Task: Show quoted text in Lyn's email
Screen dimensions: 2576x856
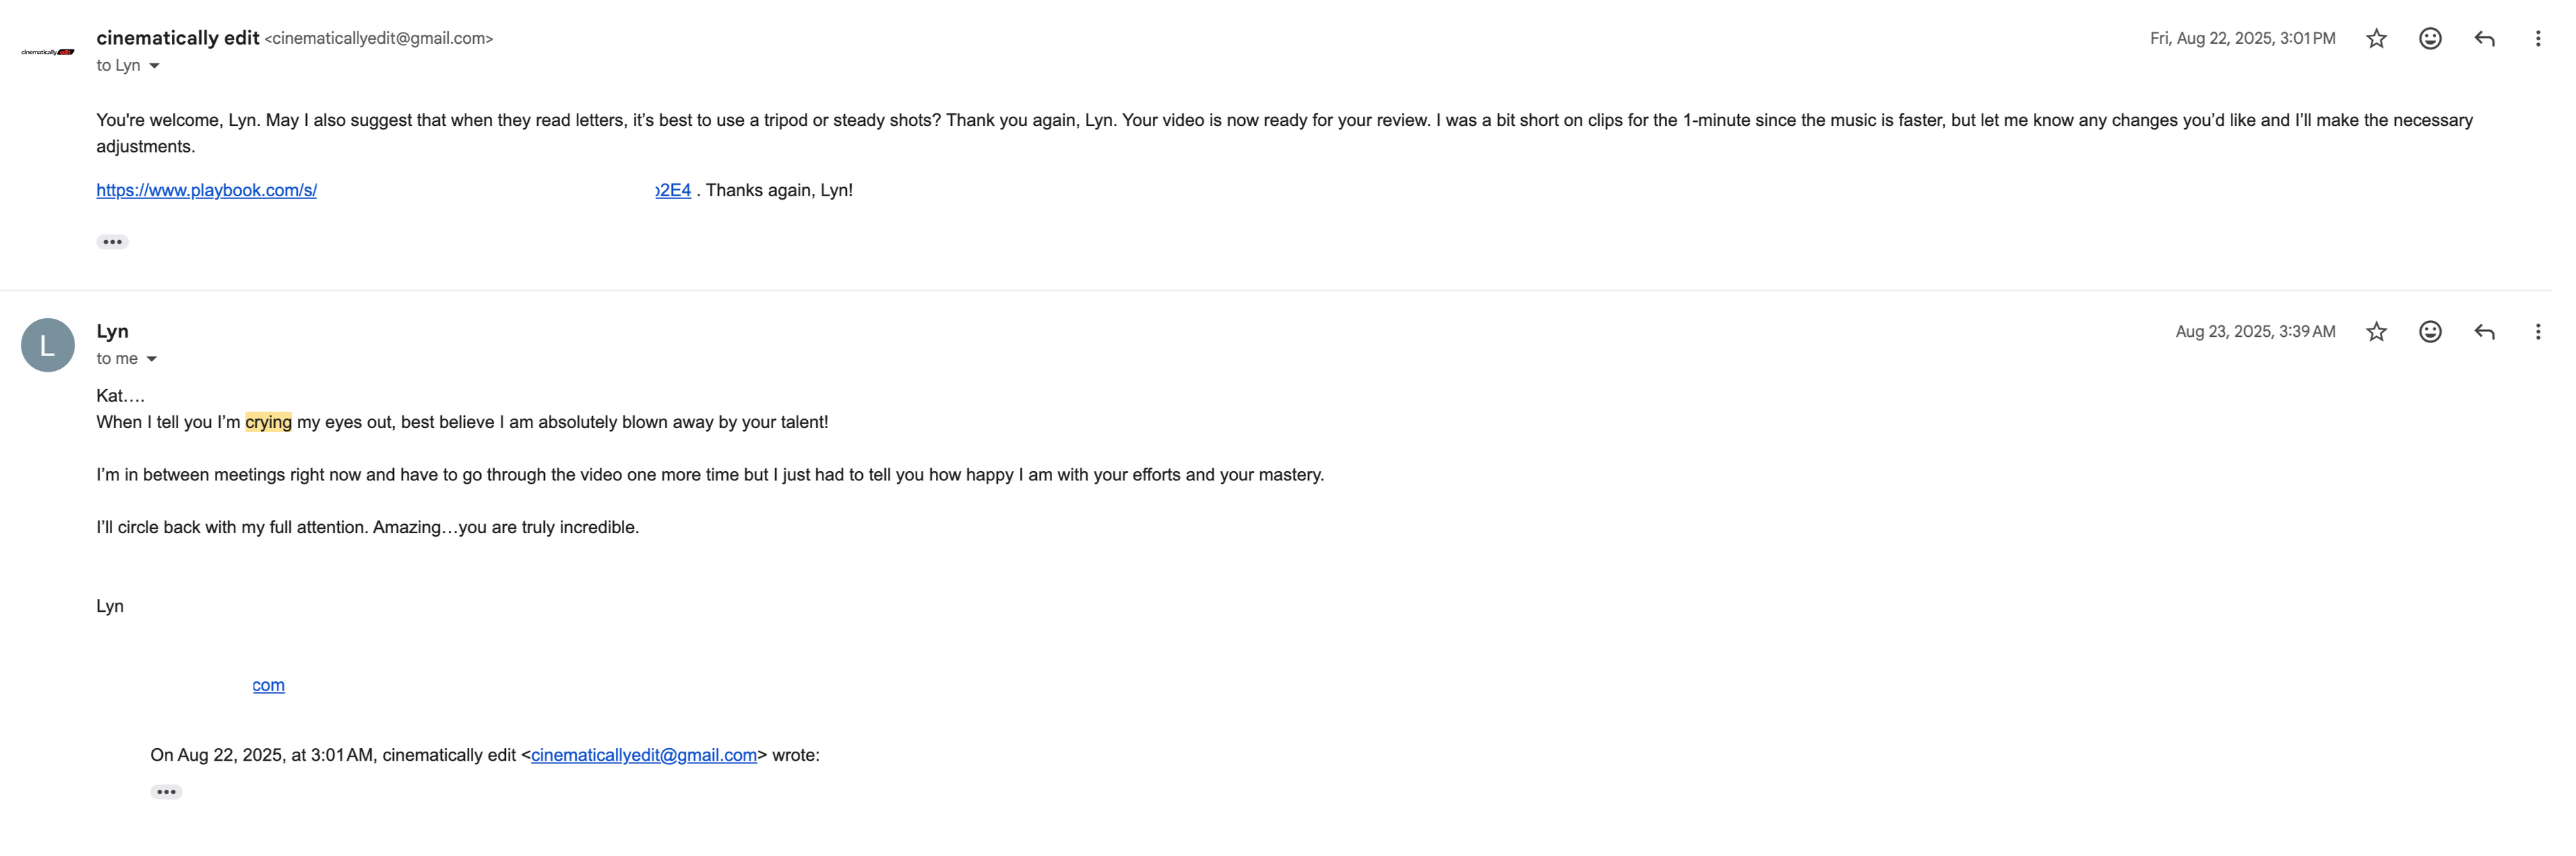Action: [x=166, y=792]
